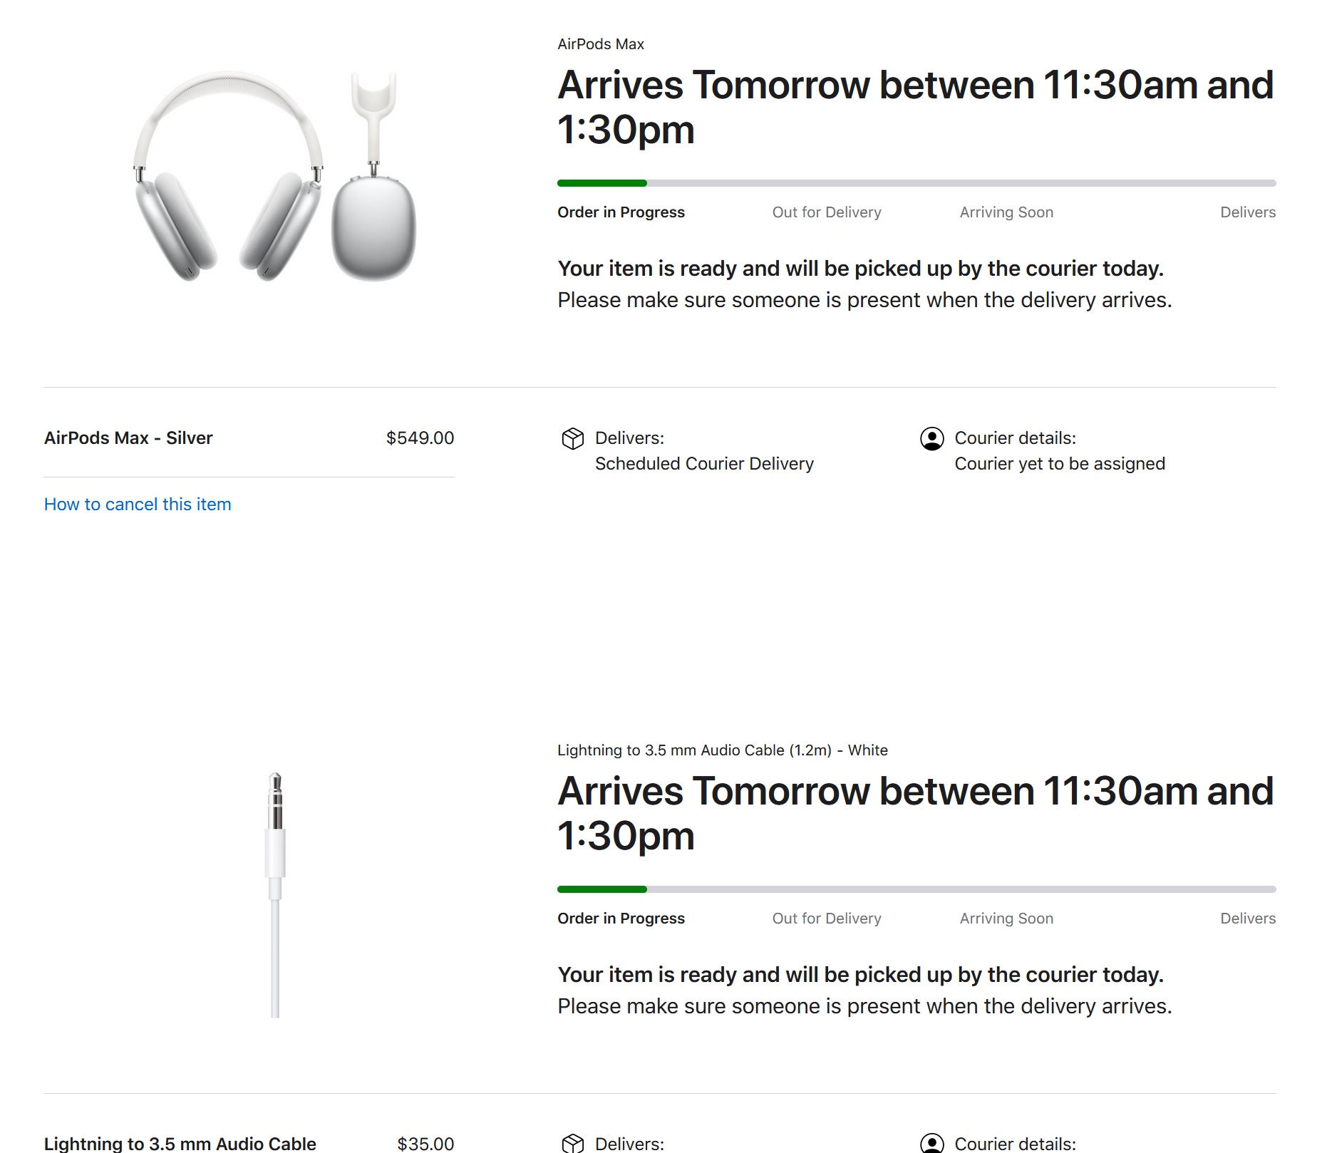
Task: Click the Lightning audio cable product image
Action: (275, 894)
